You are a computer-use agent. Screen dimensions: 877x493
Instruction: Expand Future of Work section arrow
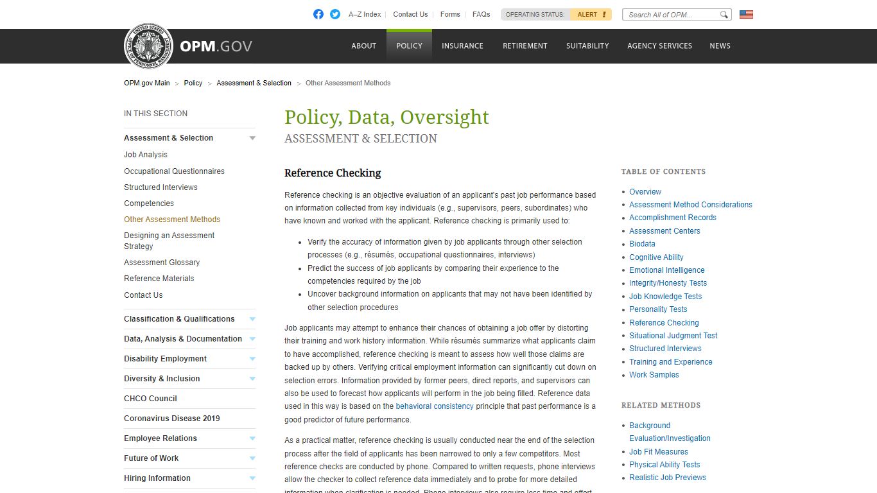tap(252, 458)
